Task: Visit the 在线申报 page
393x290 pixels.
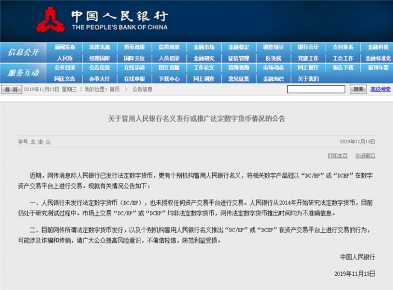Action: pos(134,79)
